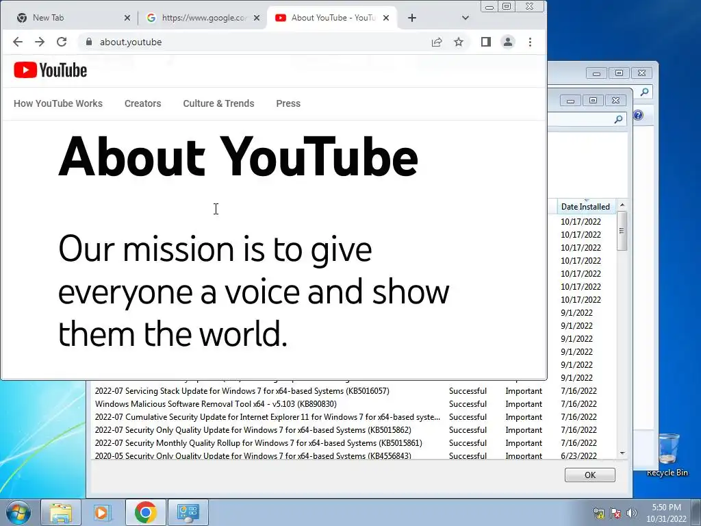The width and height of the screenshot is (701, 526).
Task: Open Windows Explorer from taskbar
Action: click(x=61, y=512)
